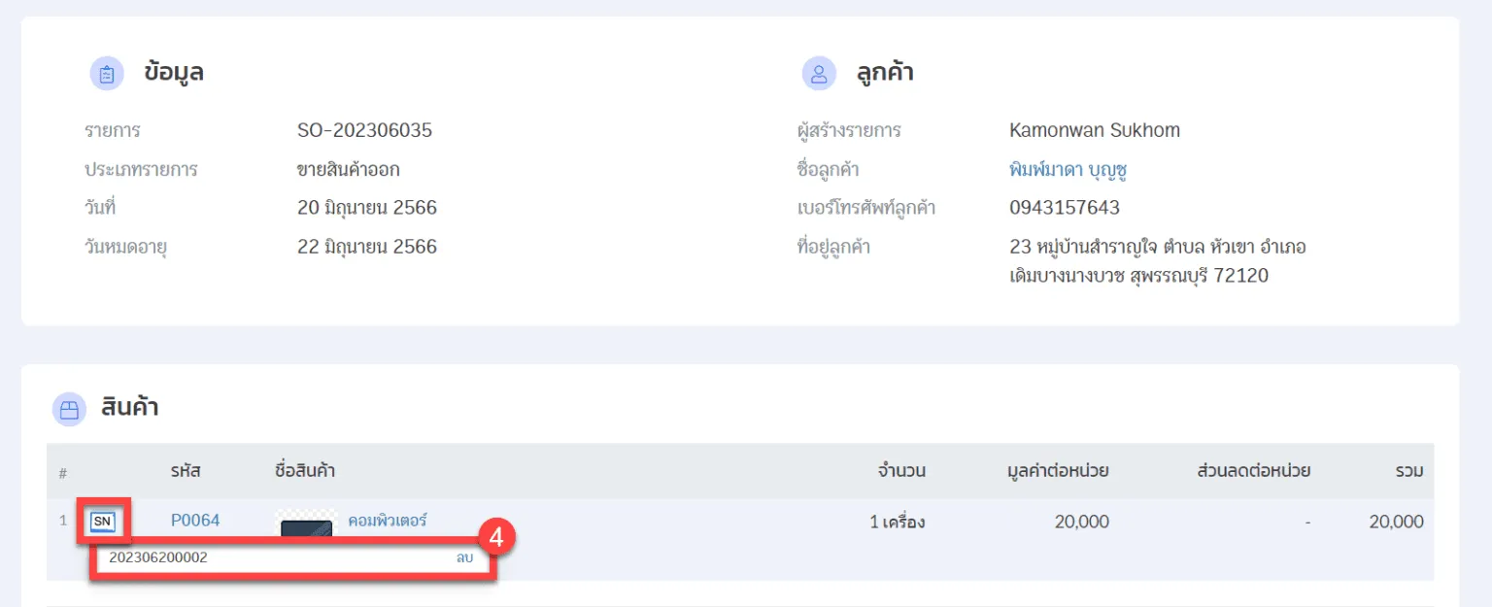
Task: Click ลบ to delete the serial number
Action: pos(464,558)
